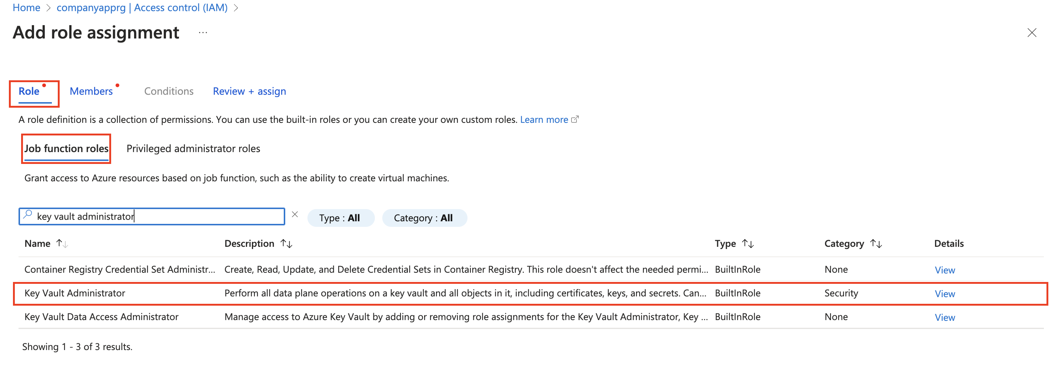Screen dimensions: 1055x373
Task: Open companyapprg Access control breadcrumb
Action: point(142,8)
